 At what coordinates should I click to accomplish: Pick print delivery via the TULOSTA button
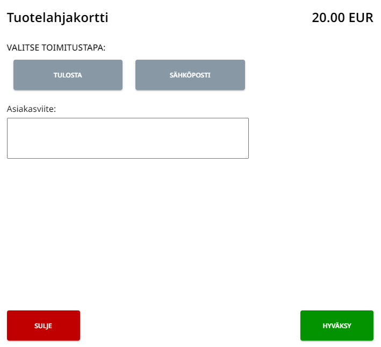[68, 75]
